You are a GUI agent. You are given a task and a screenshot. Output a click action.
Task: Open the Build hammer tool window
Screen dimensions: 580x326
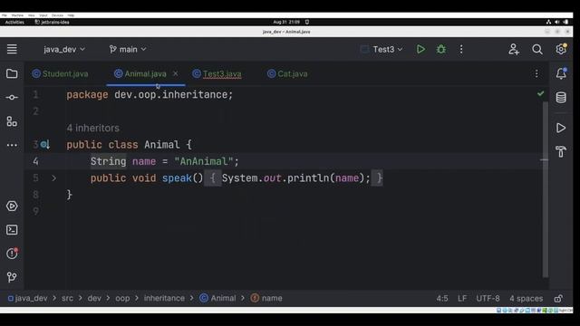(x=561, y=151)
